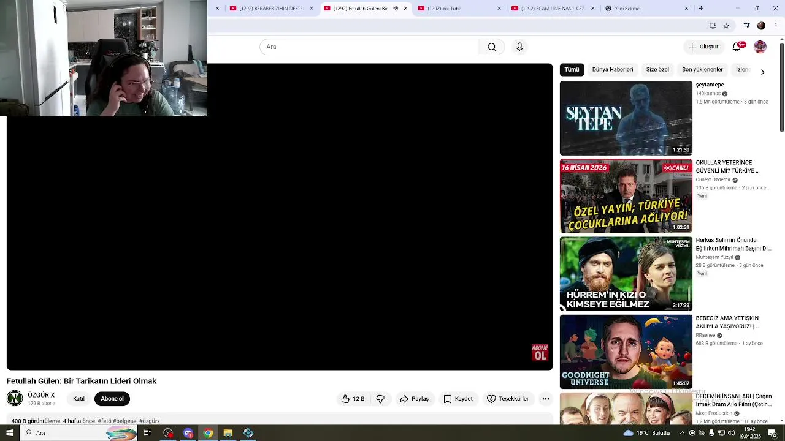This screenshot has width=785, height=441.
Task: Open YouTube notifications bell
Action: [737, 47]
